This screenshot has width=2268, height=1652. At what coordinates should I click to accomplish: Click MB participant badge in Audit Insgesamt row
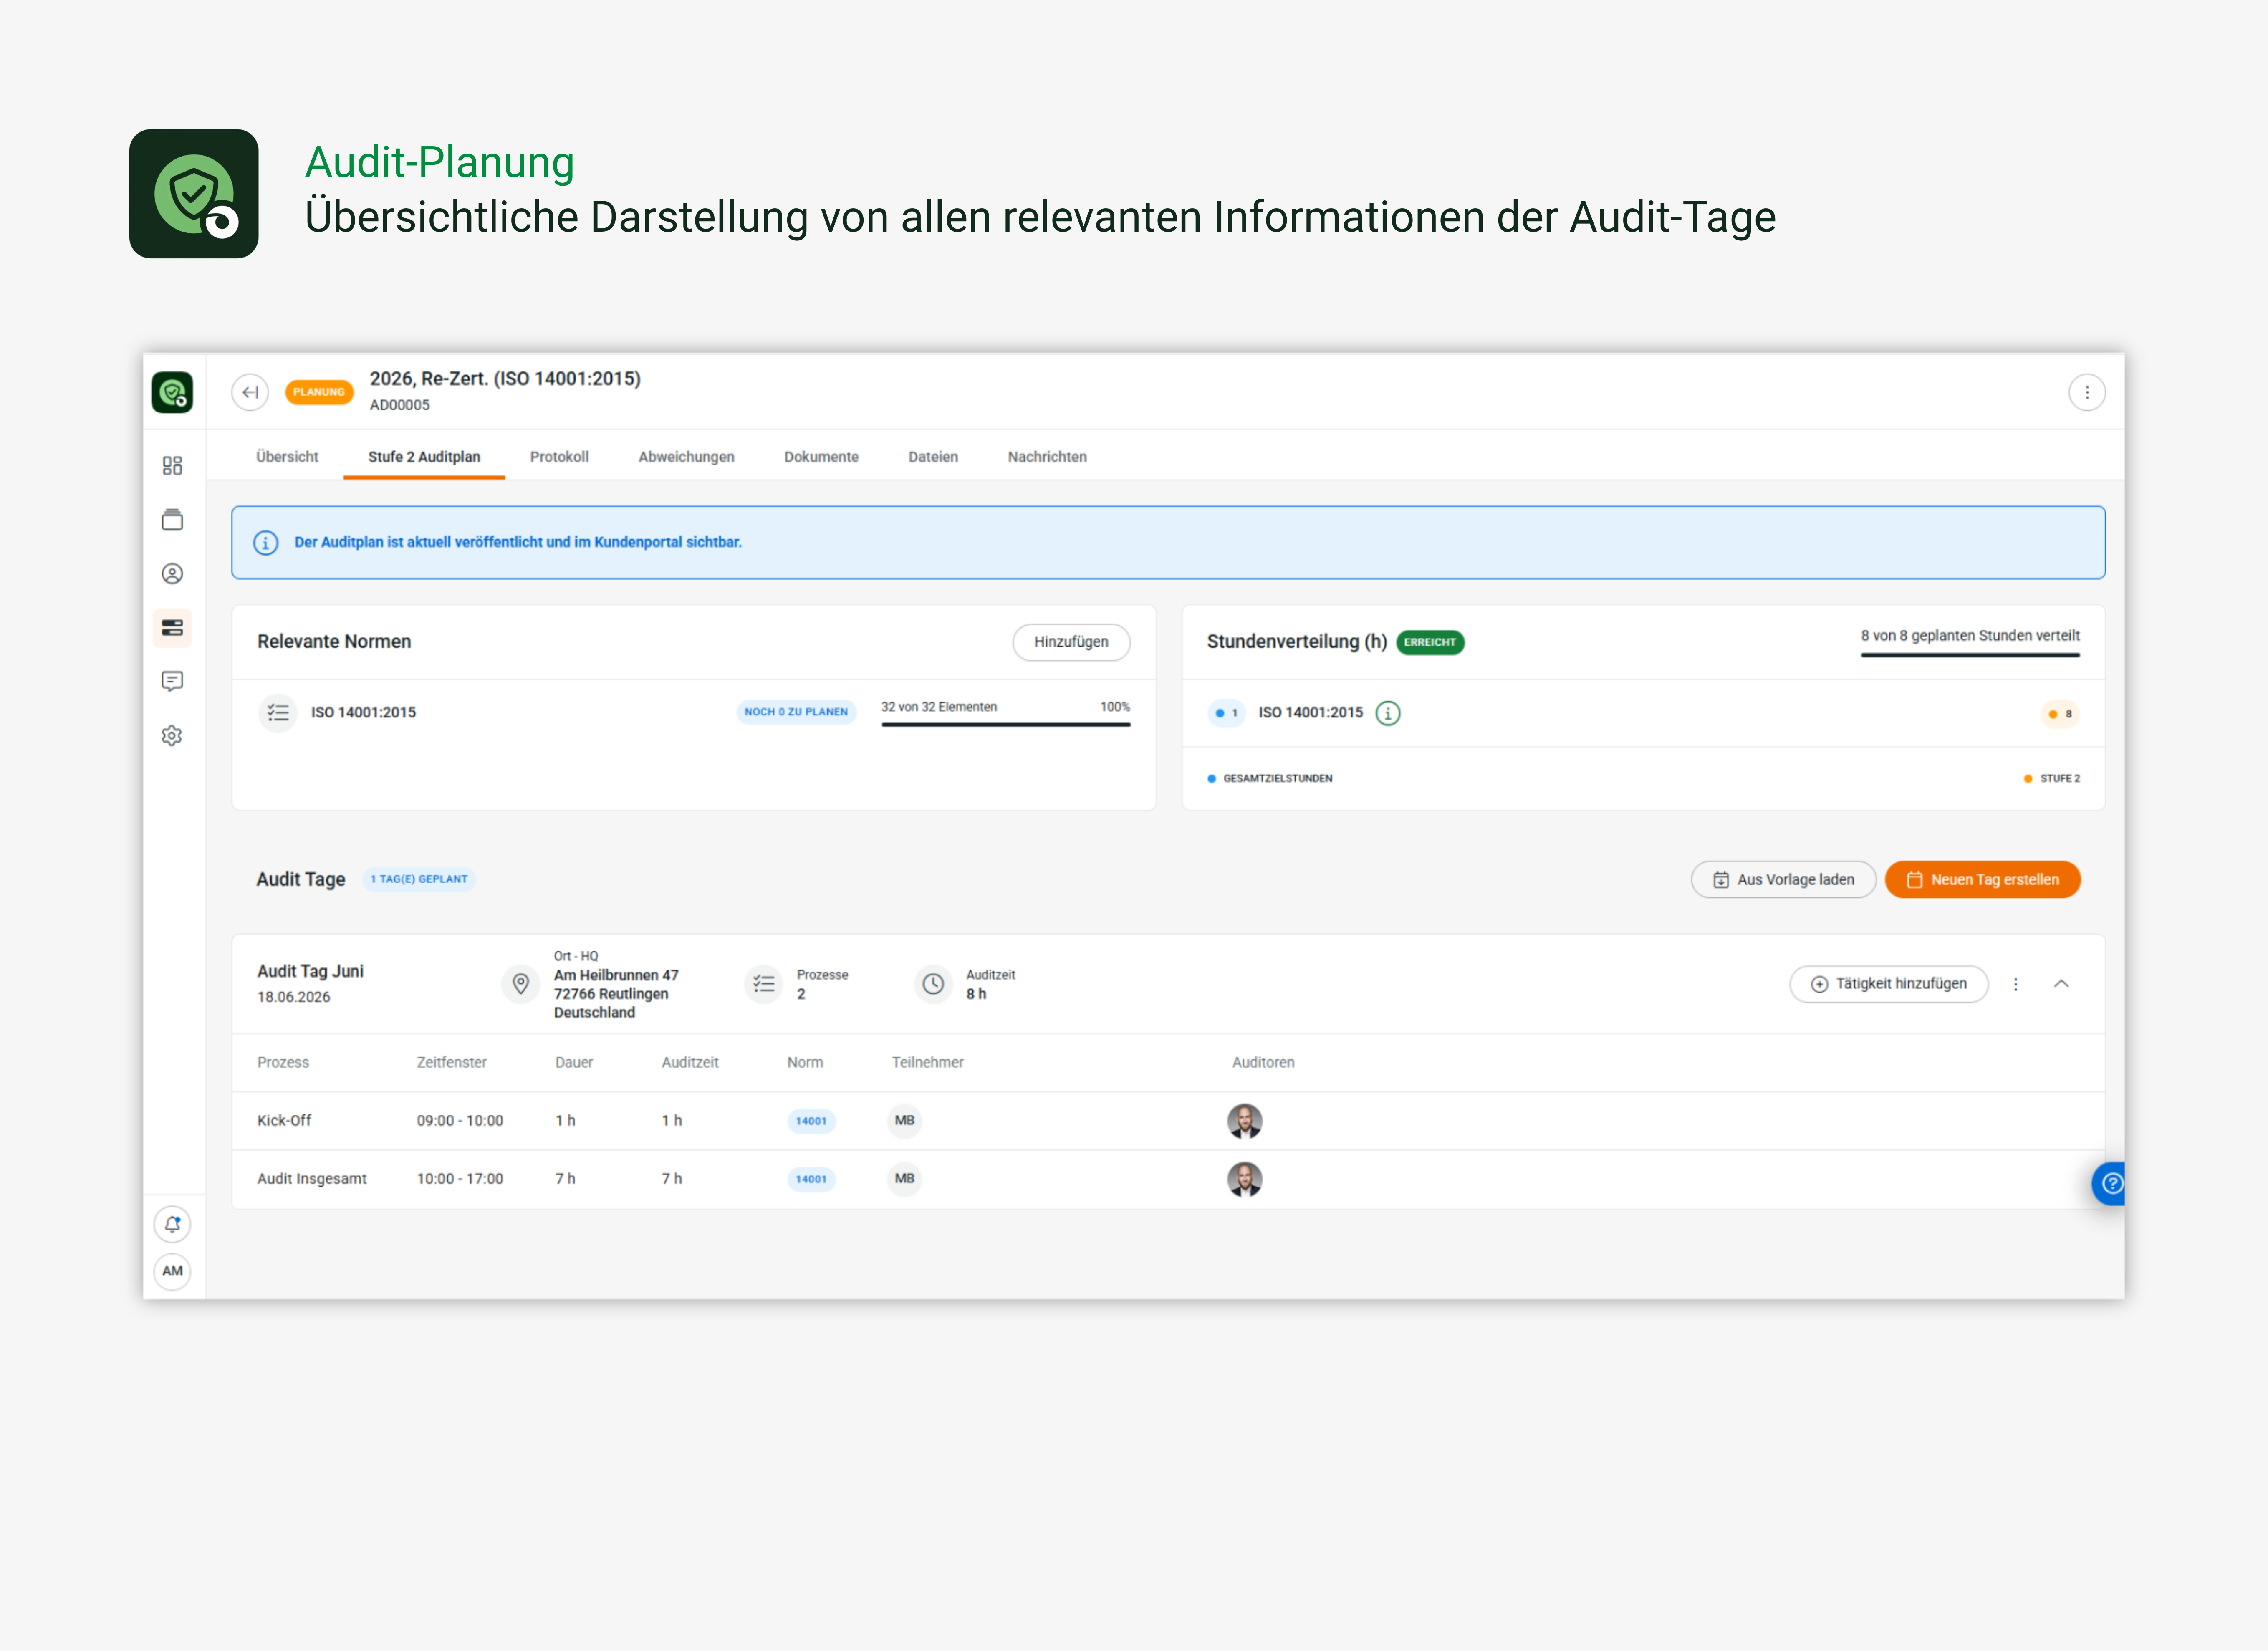[x=905, y=1179]
